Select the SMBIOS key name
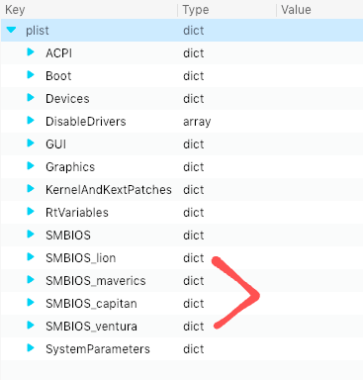 tap(68, 236)
